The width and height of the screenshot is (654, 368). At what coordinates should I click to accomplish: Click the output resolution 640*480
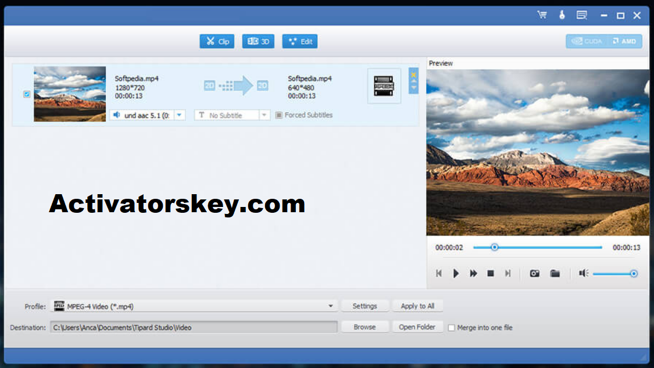[x=301, y=88]
